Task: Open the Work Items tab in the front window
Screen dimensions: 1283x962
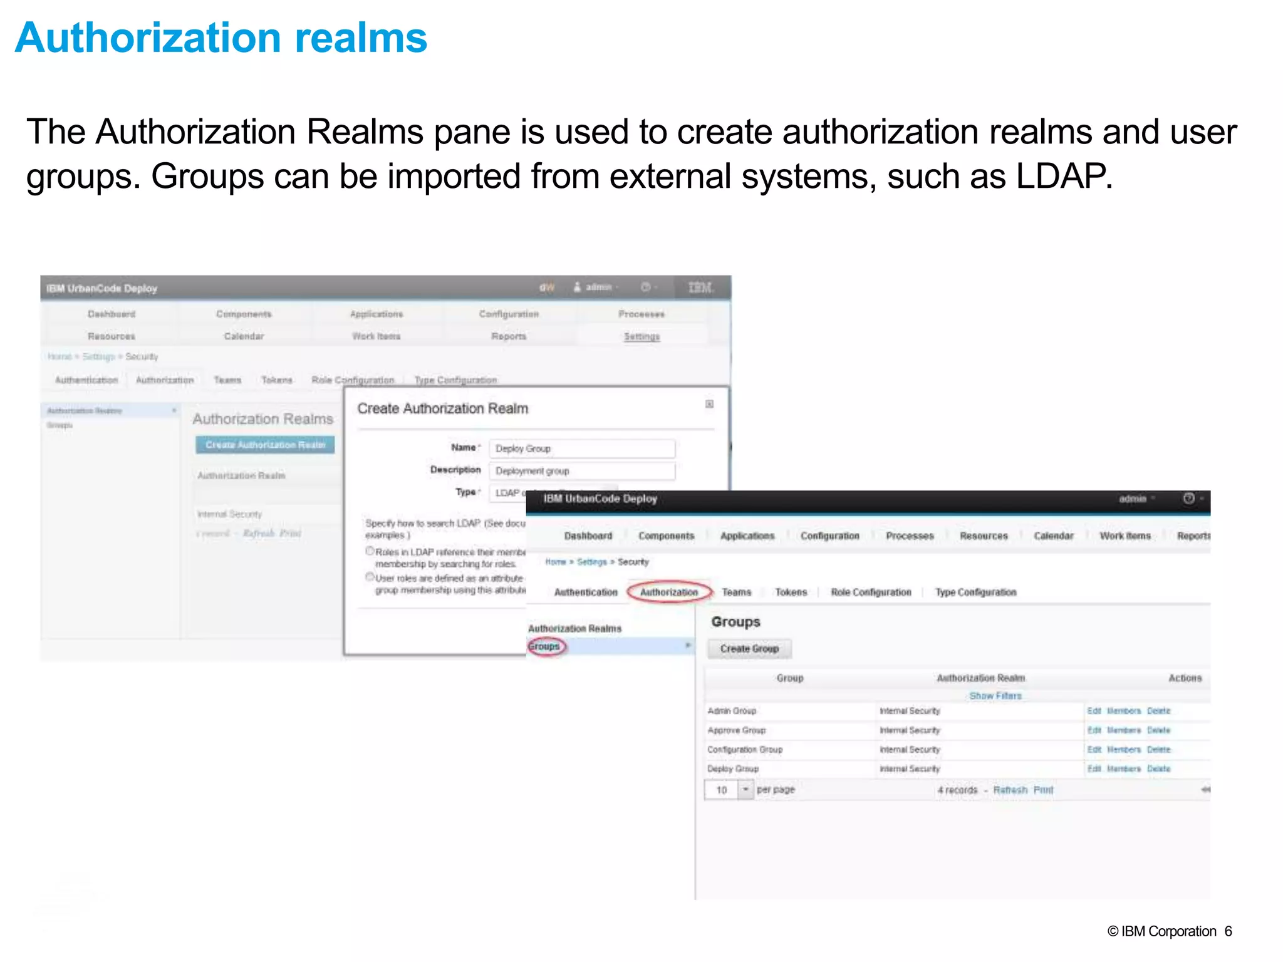Action: point(1125,536)
